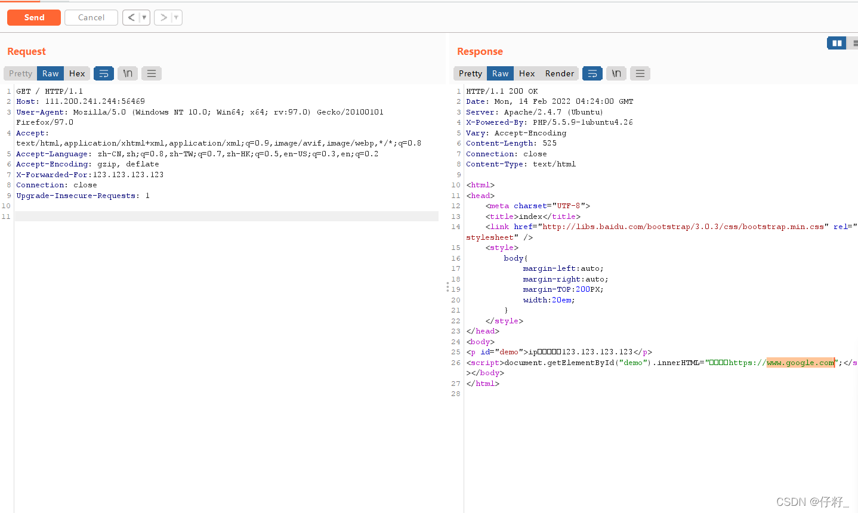
Task: Click the bootstrap.min.css URL in the Response
Action: pyautogui.click(x=683, y=227)
